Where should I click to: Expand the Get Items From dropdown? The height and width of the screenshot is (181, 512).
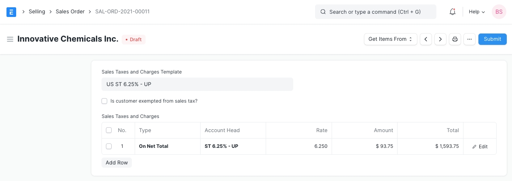coord(390,39)
